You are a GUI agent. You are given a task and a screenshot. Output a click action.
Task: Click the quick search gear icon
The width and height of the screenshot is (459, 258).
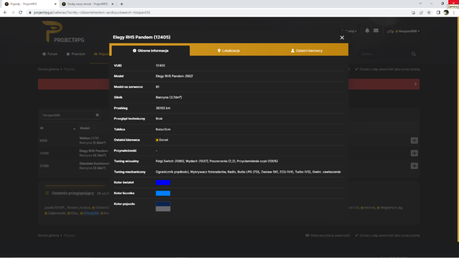click(x=97, y=115)
